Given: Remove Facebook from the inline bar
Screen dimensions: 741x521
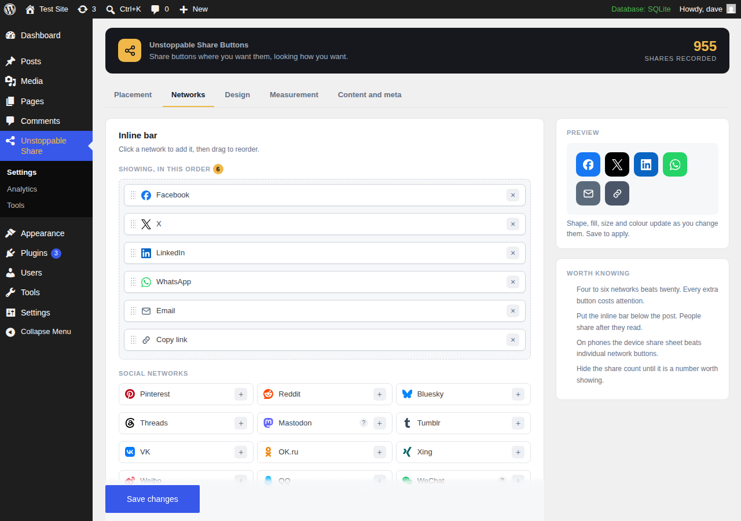Looking at the screenshot, I should [513, 195].
